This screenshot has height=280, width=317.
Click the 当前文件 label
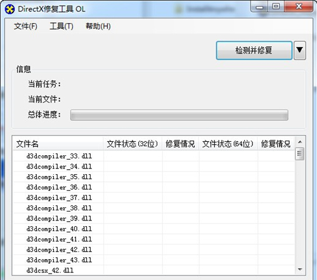[x=44, y=99]
